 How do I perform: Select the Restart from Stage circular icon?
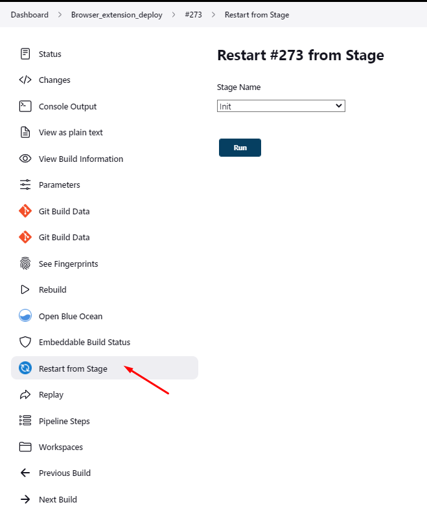[x=25, y=368]
